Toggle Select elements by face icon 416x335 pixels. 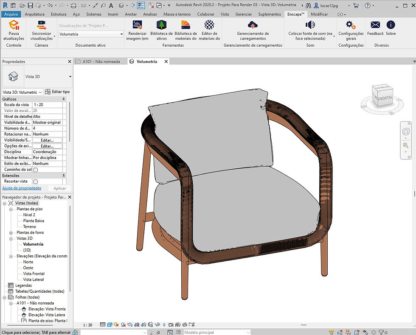(x=357, y=332)
